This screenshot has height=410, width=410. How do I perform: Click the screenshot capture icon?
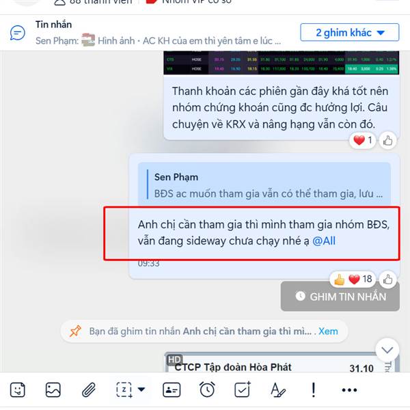pos(124,390)
